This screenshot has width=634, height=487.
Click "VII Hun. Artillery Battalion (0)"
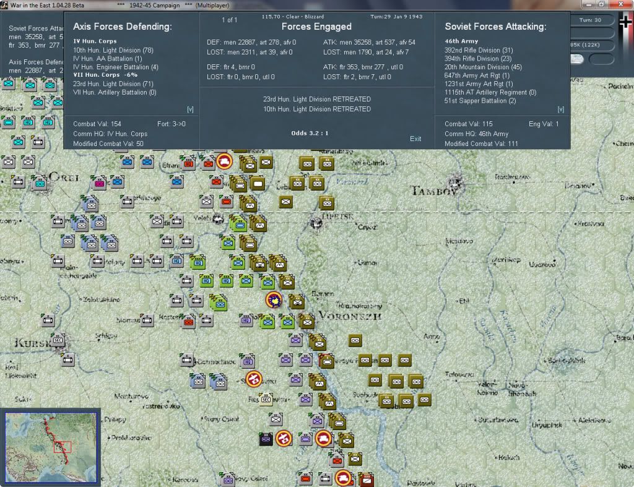[115, 93]
